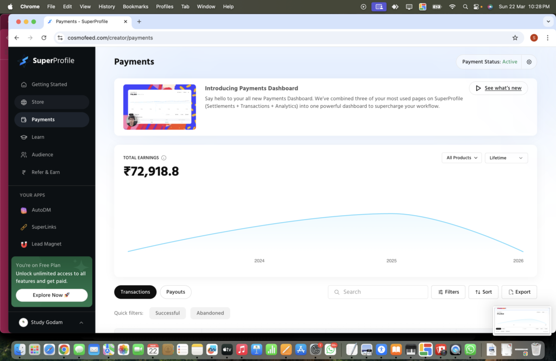The height and width of the screenshot is (361, 556).
Task: Open the See what's new link
Action: (x=498, y=88)
